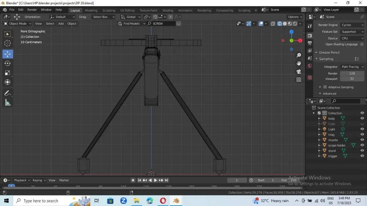
Task: Open the Edit menu
Action: click(x=21, y=10)
